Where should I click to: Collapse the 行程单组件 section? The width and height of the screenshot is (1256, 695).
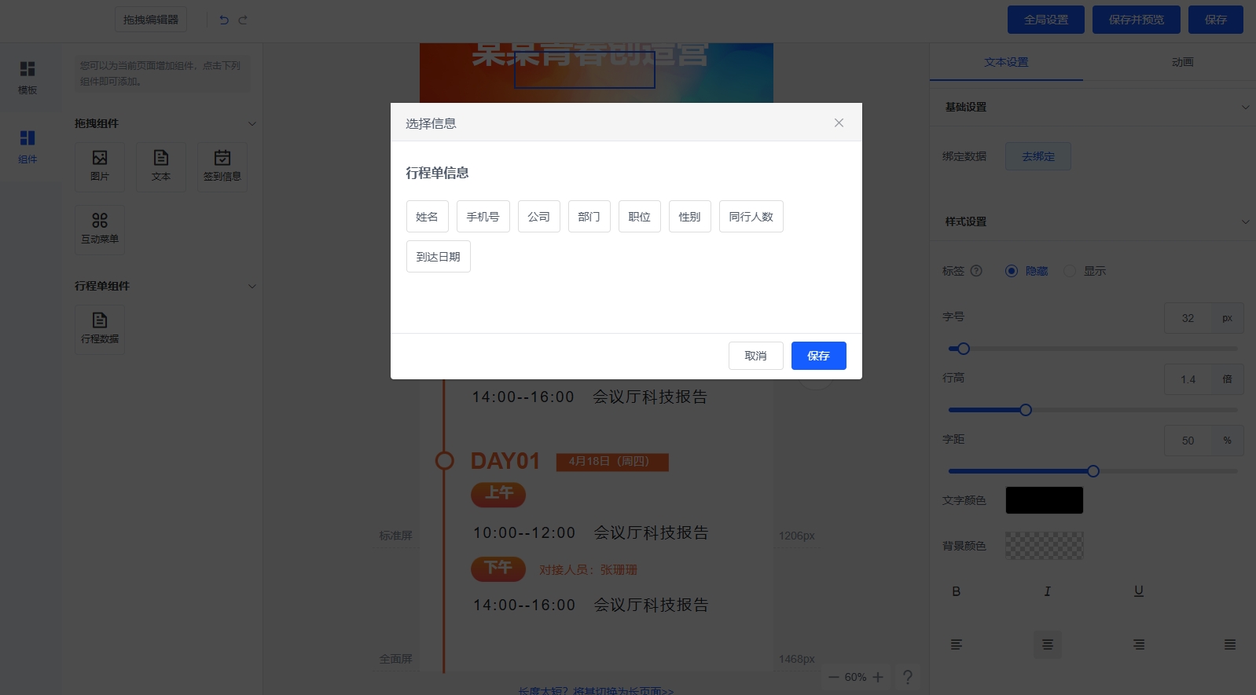click(252, 286)
